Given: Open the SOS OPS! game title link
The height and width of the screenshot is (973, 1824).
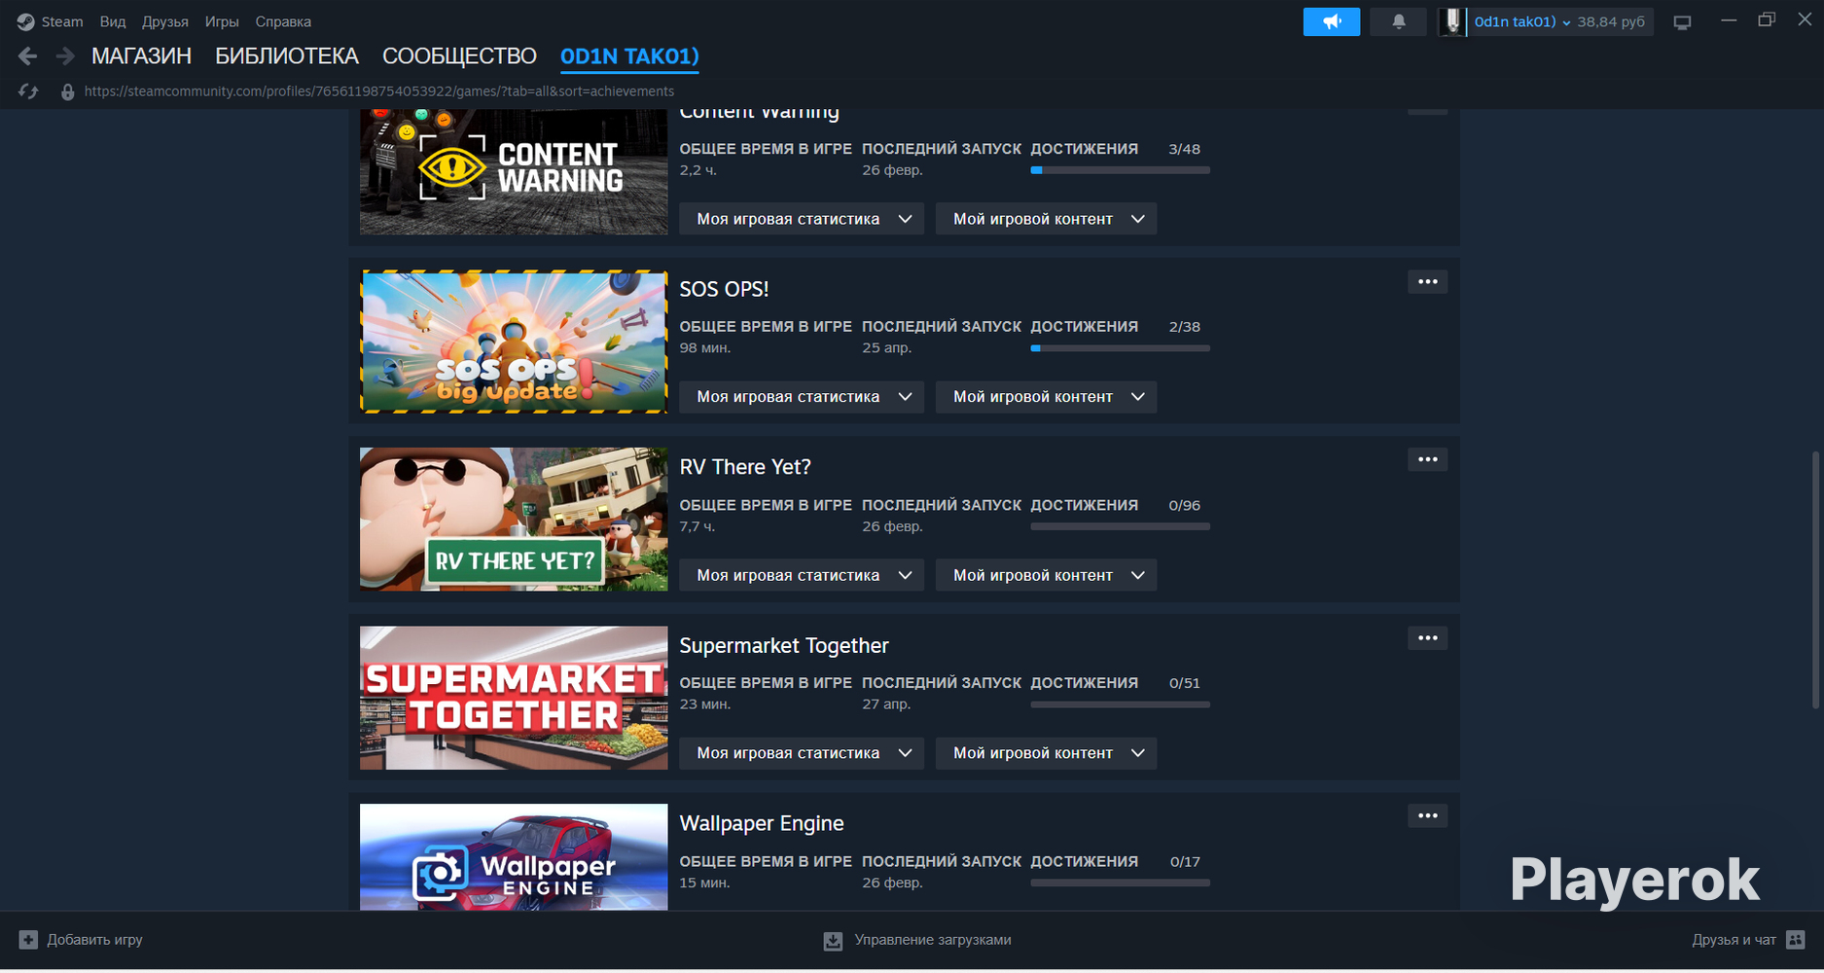Looking at the screenshot, I should (x=724, y=289).
